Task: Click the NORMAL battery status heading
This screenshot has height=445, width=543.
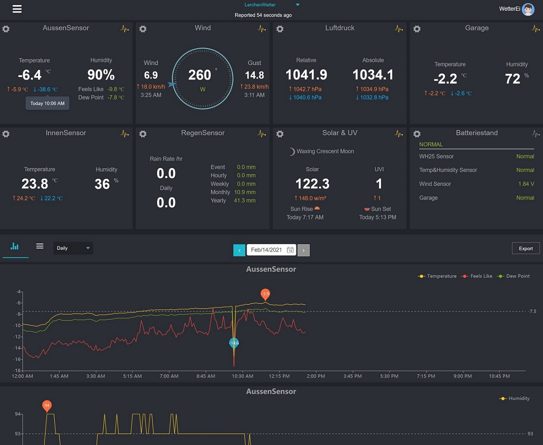Action: tap(431, 144)
